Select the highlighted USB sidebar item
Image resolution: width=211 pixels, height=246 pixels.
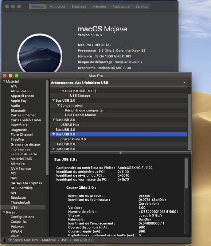pos(23,207)
